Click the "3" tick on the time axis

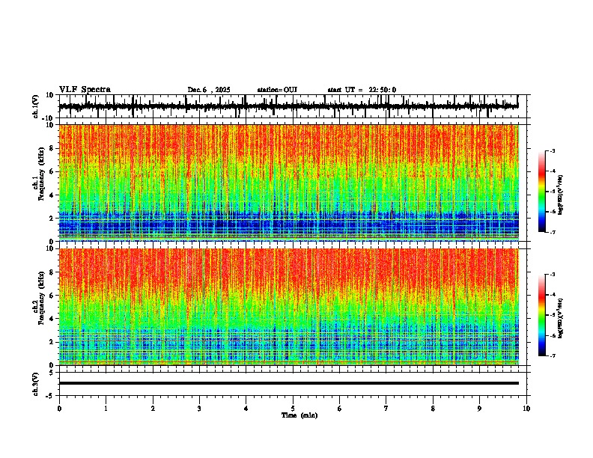coord(199,409)
